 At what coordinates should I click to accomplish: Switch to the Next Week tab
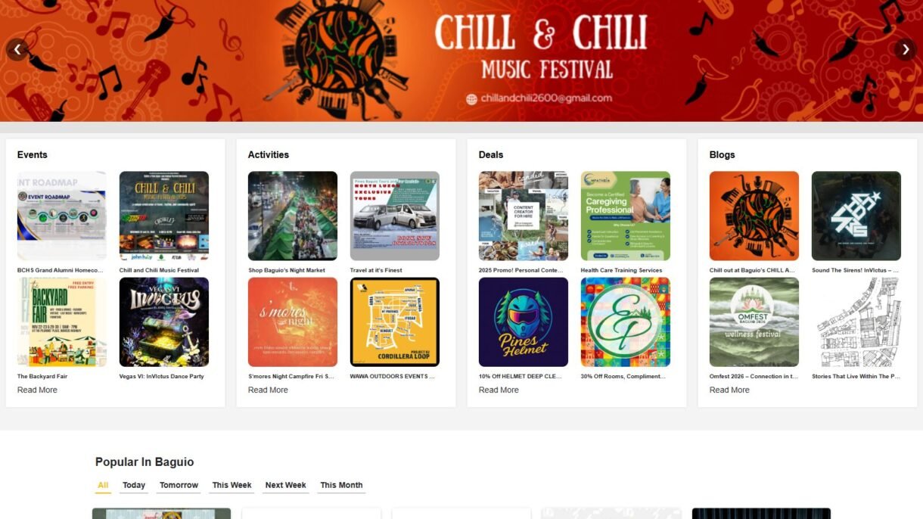[286, 486]
